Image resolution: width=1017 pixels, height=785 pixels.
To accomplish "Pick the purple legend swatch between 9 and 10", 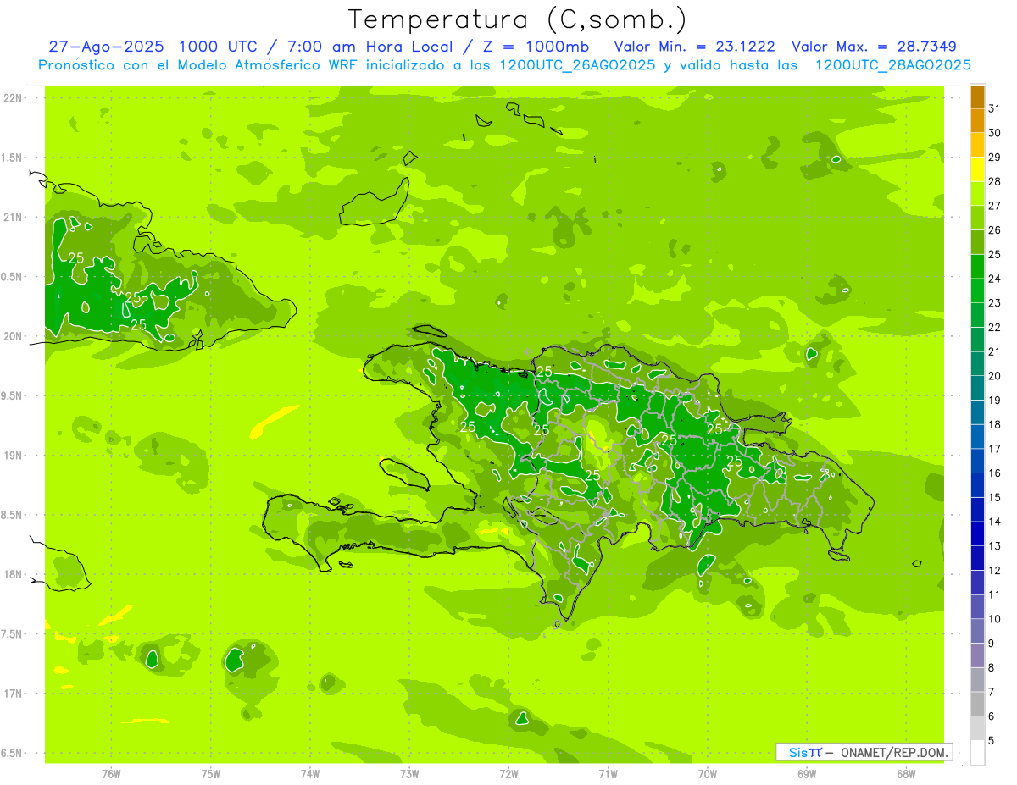I will point(977,631).
